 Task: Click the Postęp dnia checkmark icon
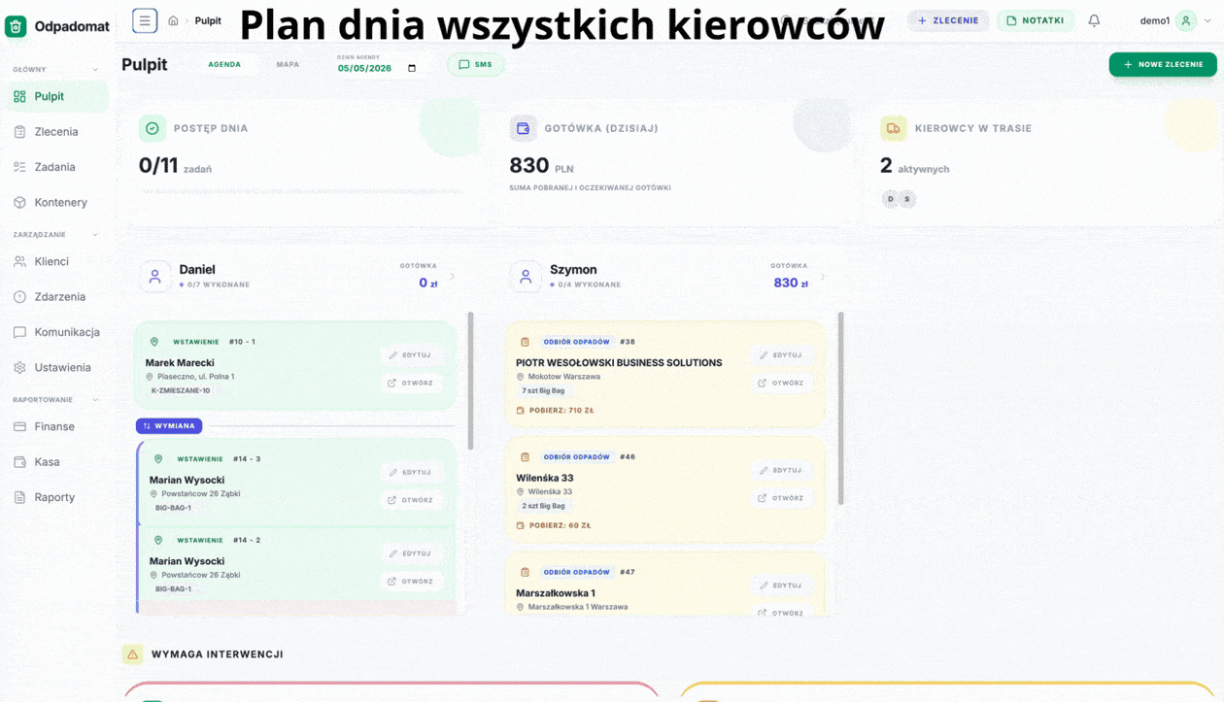click(x=153, y=128)
